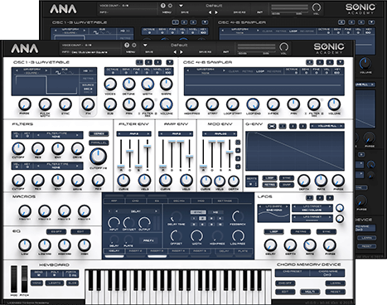Adjust the OSC 1-3 Detune knob
387x305 pixels.
129,85
